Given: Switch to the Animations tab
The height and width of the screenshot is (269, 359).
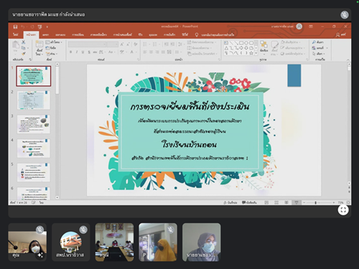Looking at the screenshot, I should (x=98, y=35).
